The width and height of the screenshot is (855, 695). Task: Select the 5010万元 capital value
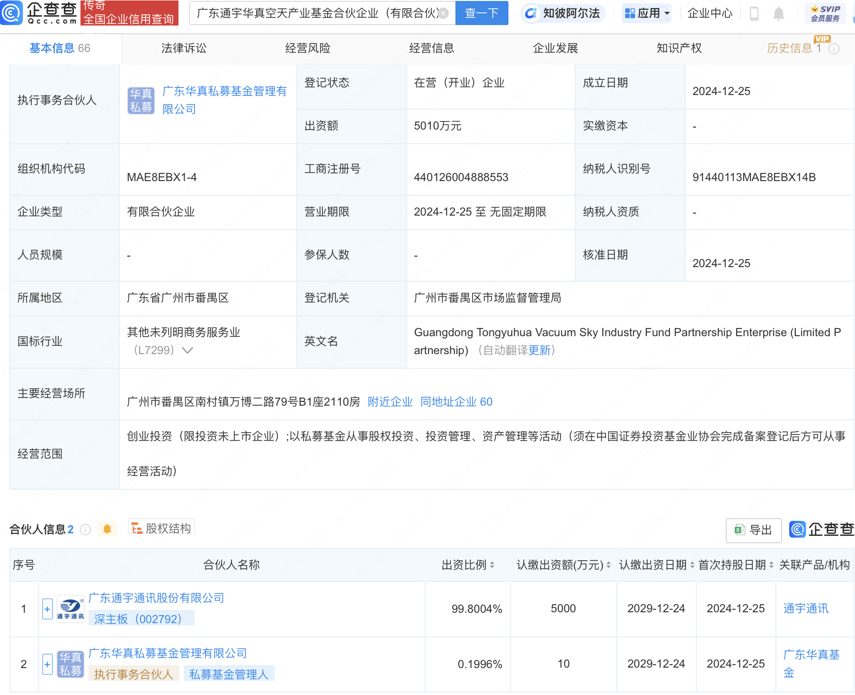[437, 126]
